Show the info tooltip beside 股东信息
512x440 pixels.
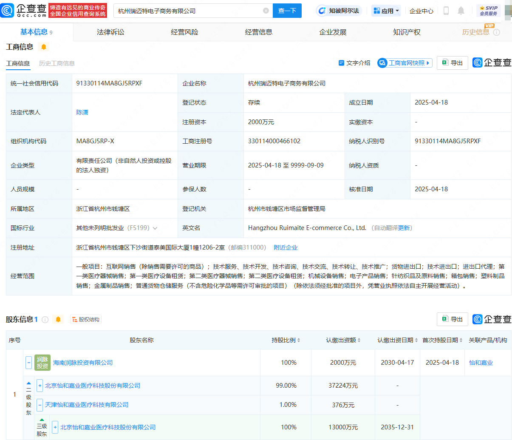45,320
